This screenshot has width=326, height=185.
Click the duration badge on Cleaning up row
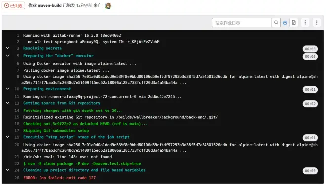click(310, 171)
